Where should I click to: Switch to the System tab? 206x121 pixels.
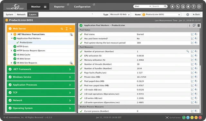tap(9, 15)
